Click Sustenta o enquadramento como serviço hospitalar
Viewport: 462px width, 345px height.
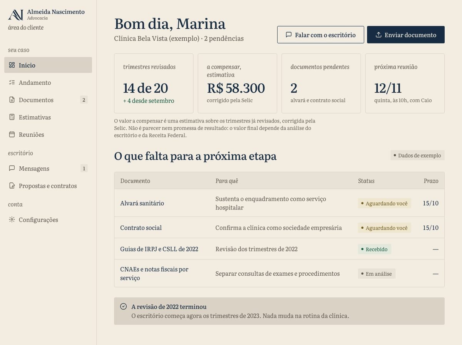point(271,203)
